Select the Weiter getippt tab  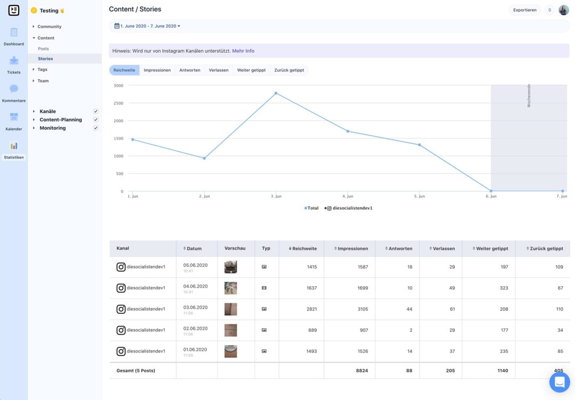tap(251, 70)
